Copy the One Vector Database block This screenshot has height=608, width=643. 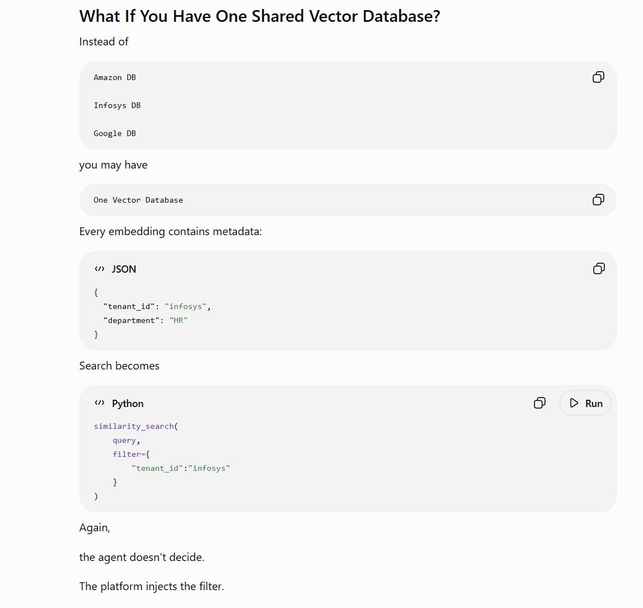pos(598,200)
